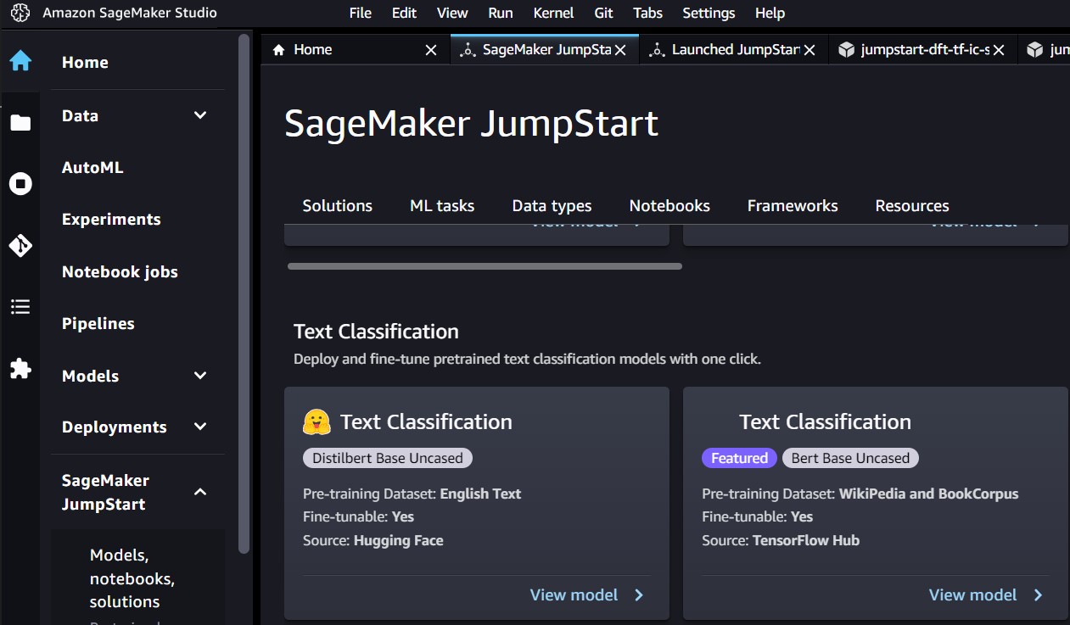Viewport: 1070px width, 625px height.
Task: Click the horizontal carousel scrollbar
Action: pos(485,266)
